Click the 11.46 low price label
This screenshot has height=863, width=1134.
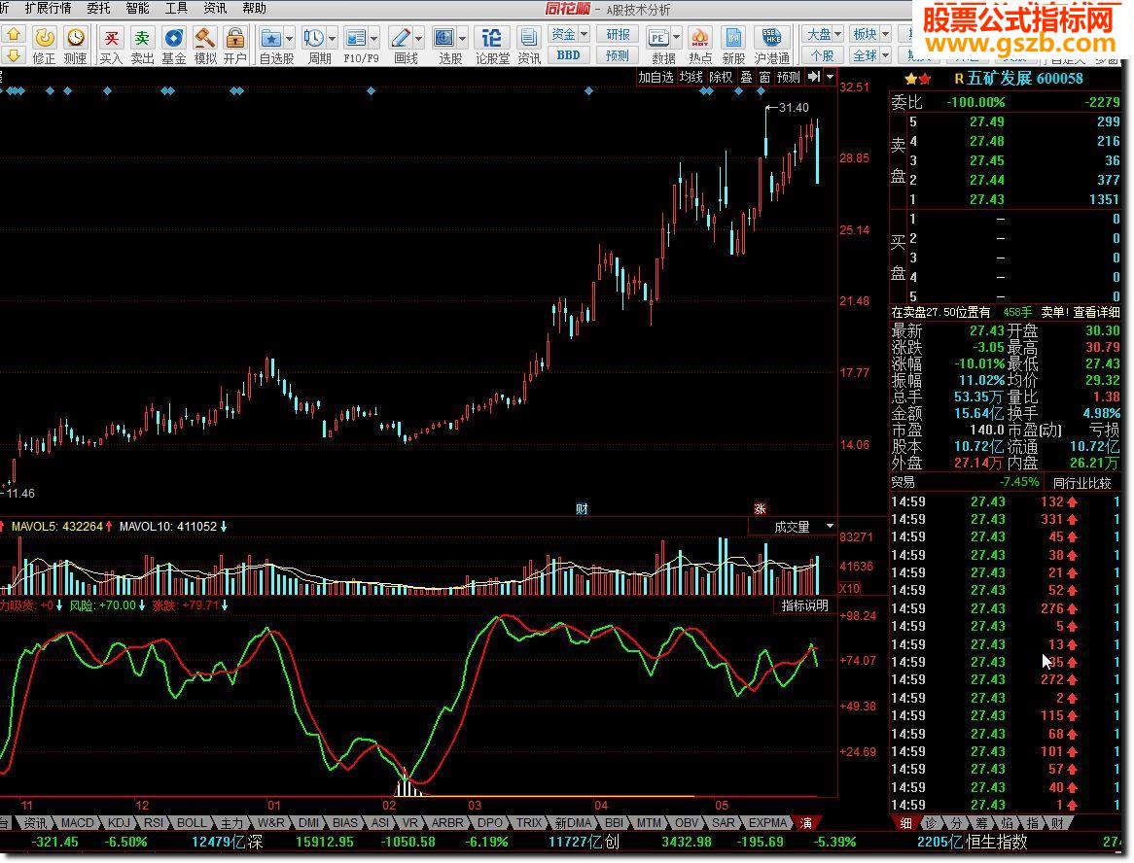pyautogui.click(x=21, y=493)
